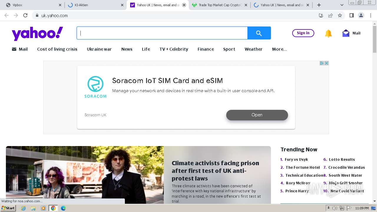Click the Windows Start button
The image size is (377, 212).
[x=8, y=208]
